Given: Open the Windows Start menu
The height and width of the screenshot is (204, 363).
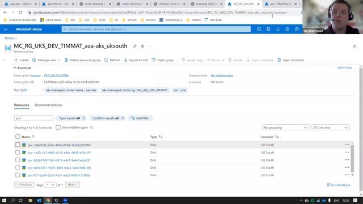Looking at the screenshot, I should 4,200.
